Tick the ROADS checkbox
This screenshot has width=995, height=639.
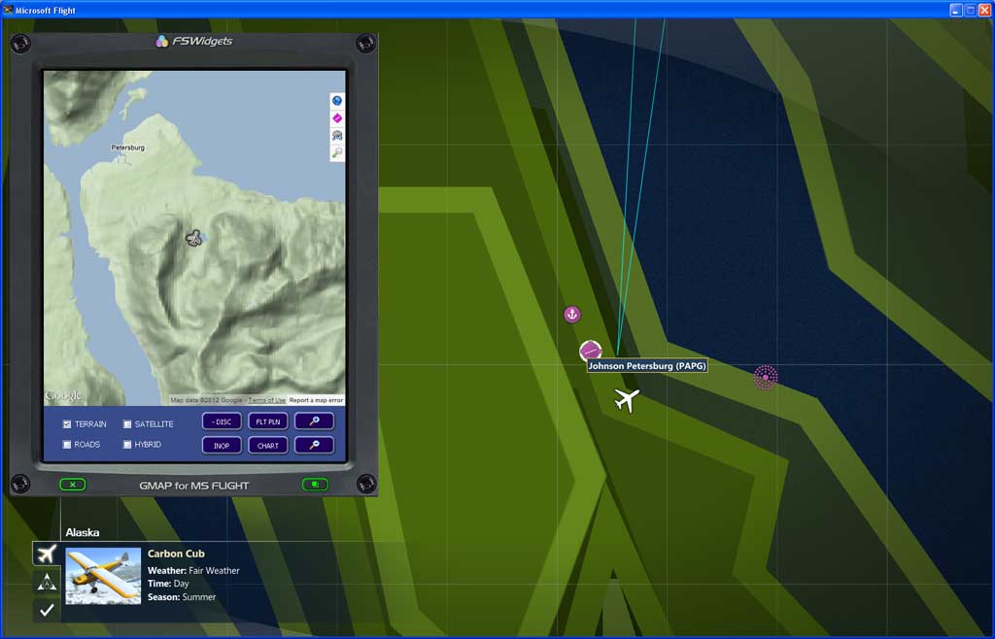67,445
